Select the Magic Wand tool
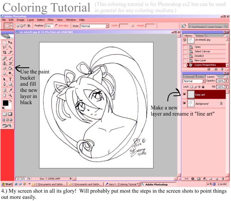 tap(10, 47)
